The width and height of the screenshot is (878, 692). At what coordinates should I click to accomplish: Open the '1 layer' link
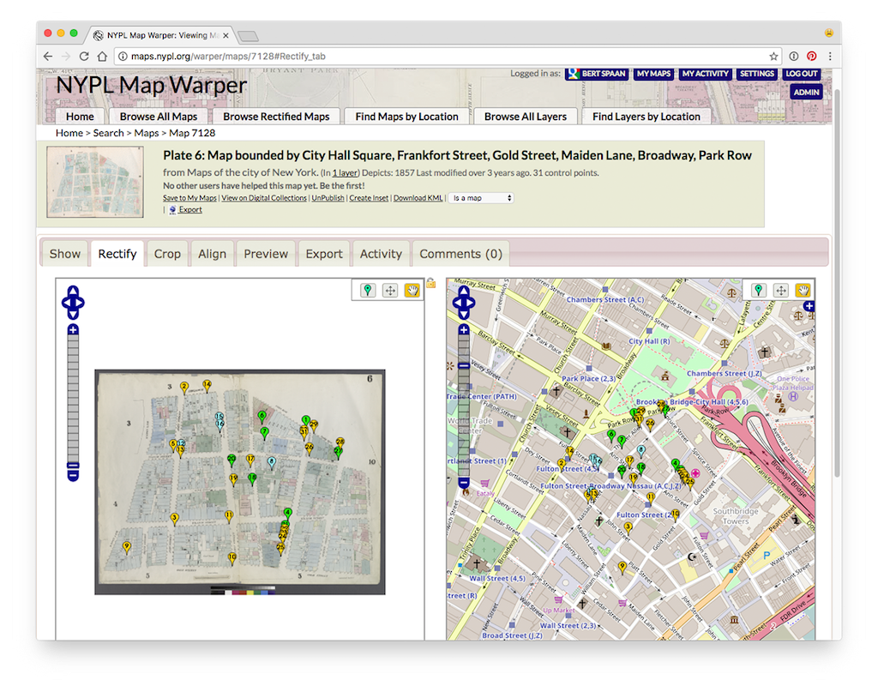(345, 173)
